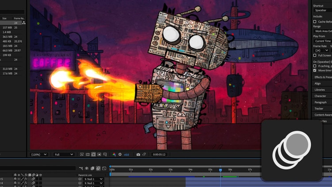The width and height of the screenshot is (332, 187).
Task: Click parent pick whip on layer row 5
Action: click(x=80, y=179)
